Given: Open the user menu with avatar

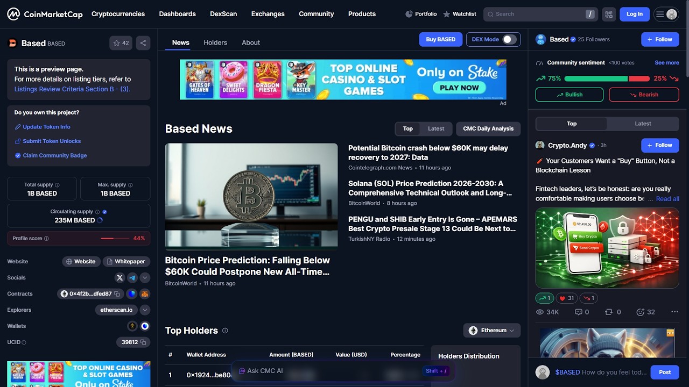Looking at the screenshot, I should coord(666,14).
